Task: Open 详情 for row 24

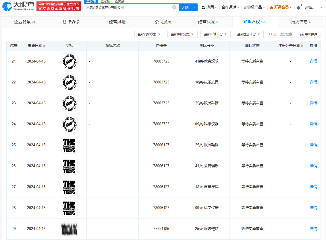Action: 313,124
